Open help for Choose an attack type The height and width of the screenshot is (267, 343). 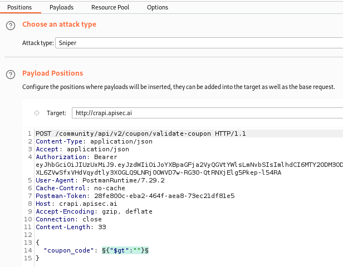(x=11, y=26)
